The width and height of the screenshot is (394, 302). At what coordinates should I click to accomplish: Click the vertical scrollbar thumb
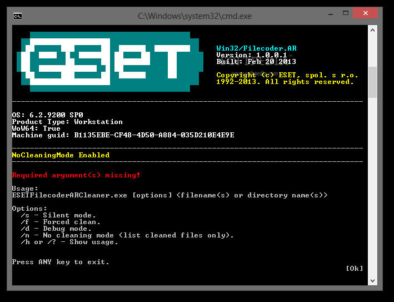point(373,82)
